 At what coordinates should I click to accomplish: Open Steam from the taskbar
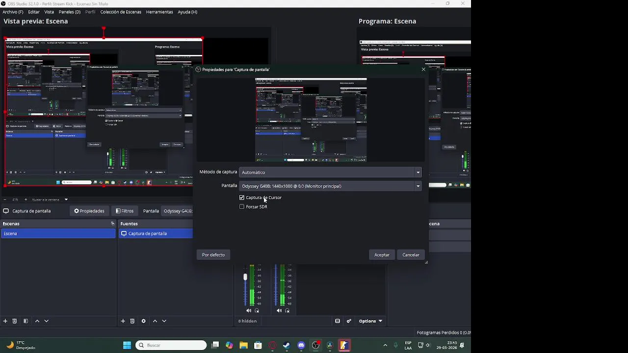click(x=287, y=345)
